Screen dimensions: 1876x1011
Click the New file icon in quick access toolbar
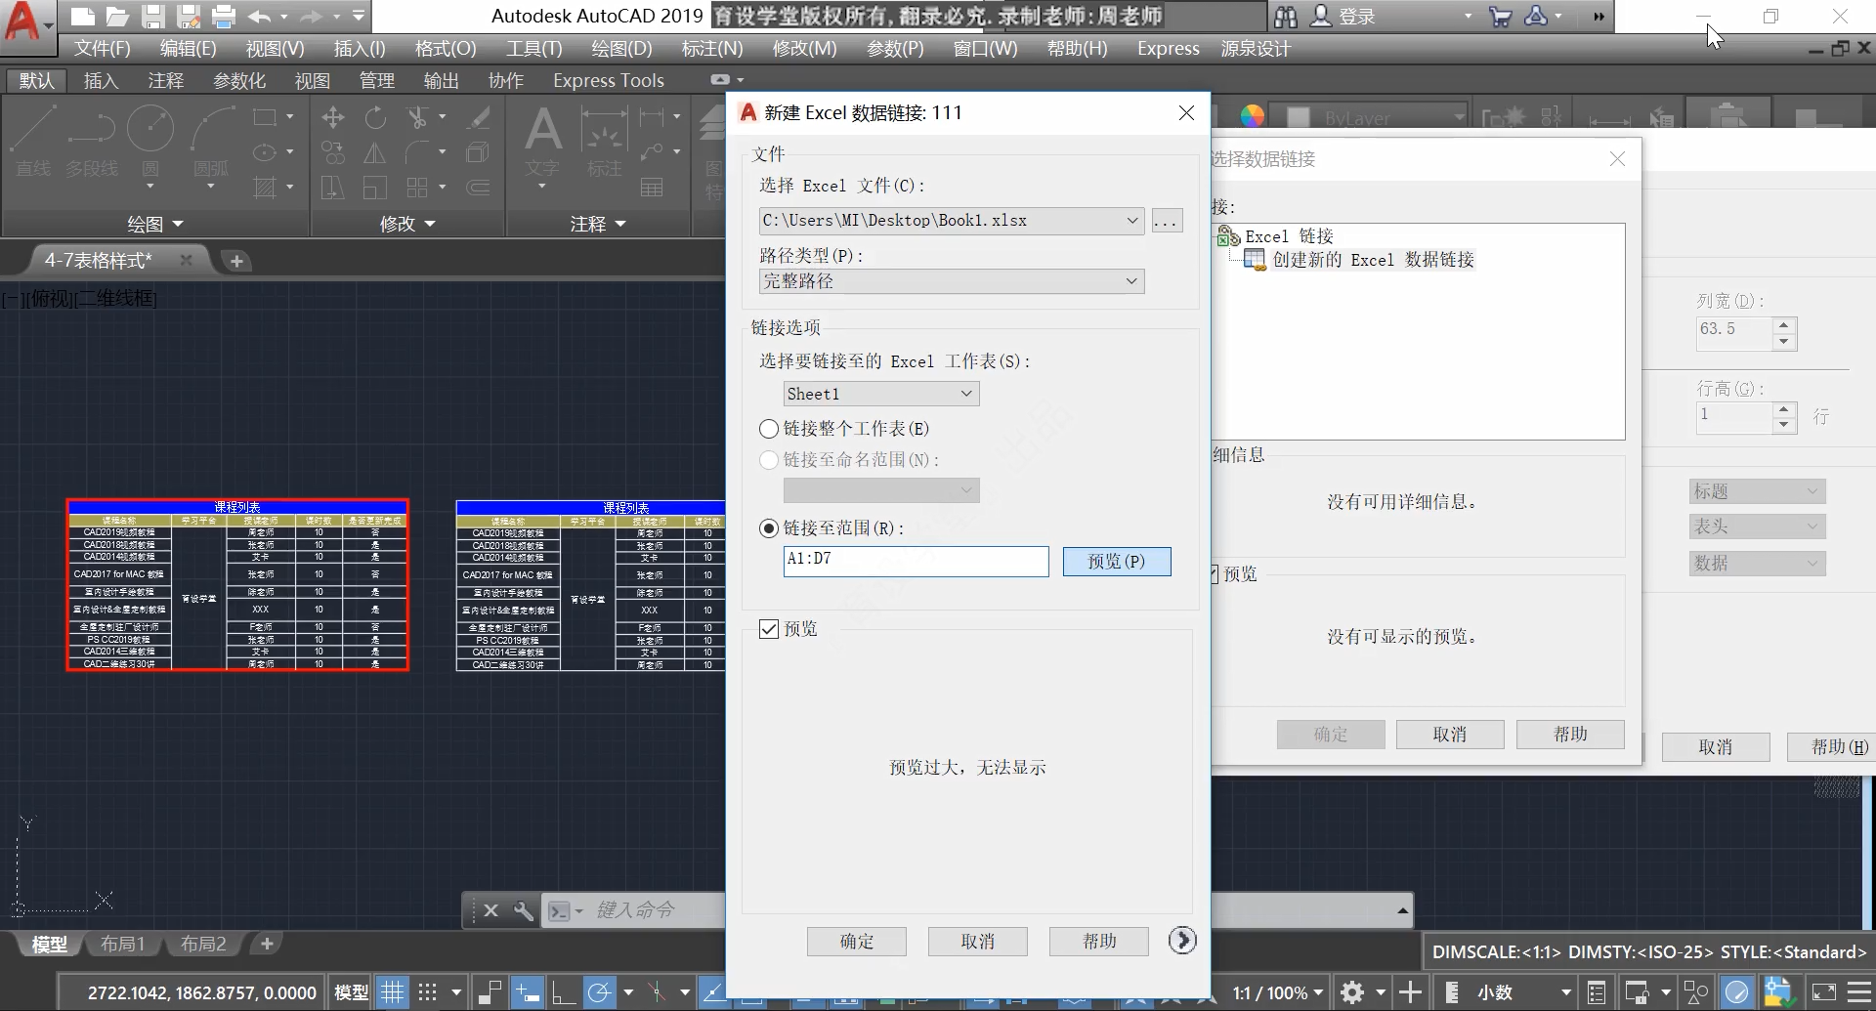[83, 16]
